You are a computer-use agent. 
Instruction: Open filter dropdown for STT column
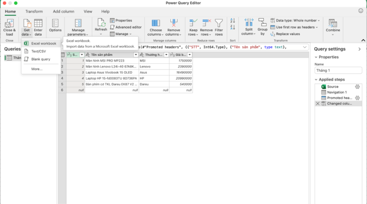[82, 55]
